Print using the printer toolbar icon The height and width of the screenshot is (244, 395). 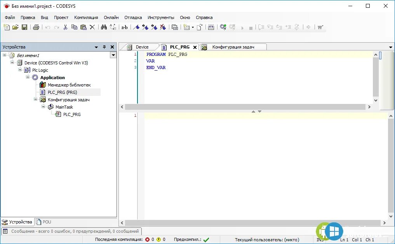pyautogui.click(x=36, y=27)
